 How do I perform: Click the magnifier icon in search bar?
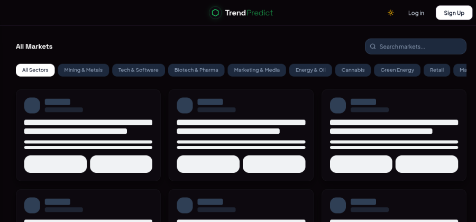373,47
